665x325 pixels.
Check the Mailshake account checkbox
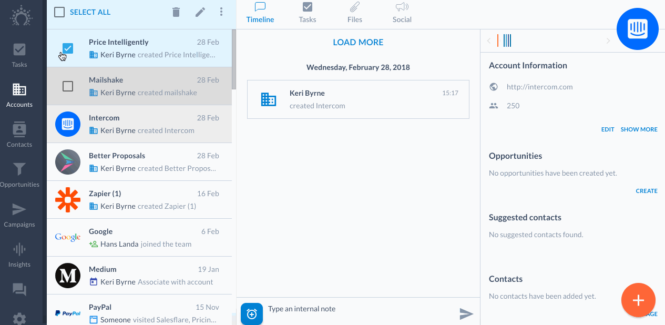68,86
